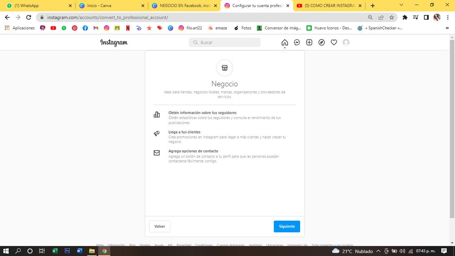This screenshot has width=455, height=256.
Task: Click the Instagram wordmark logo
Action: (114, 42)
